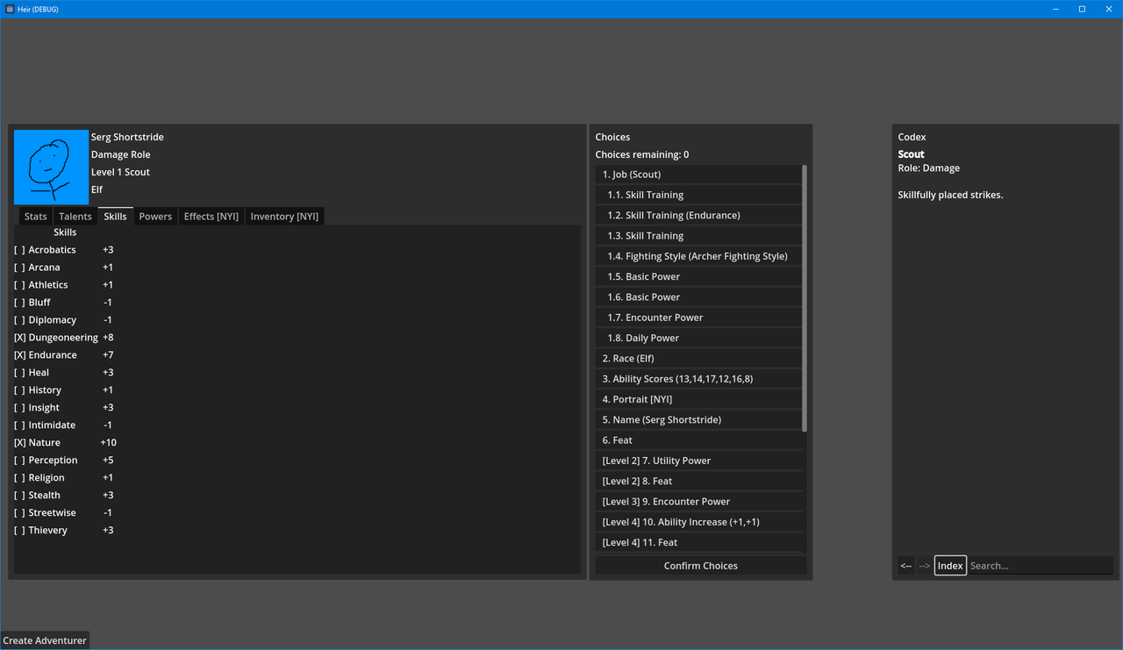
Task: Toggle the Religion skill checkbox
Action: pos(19,478)
